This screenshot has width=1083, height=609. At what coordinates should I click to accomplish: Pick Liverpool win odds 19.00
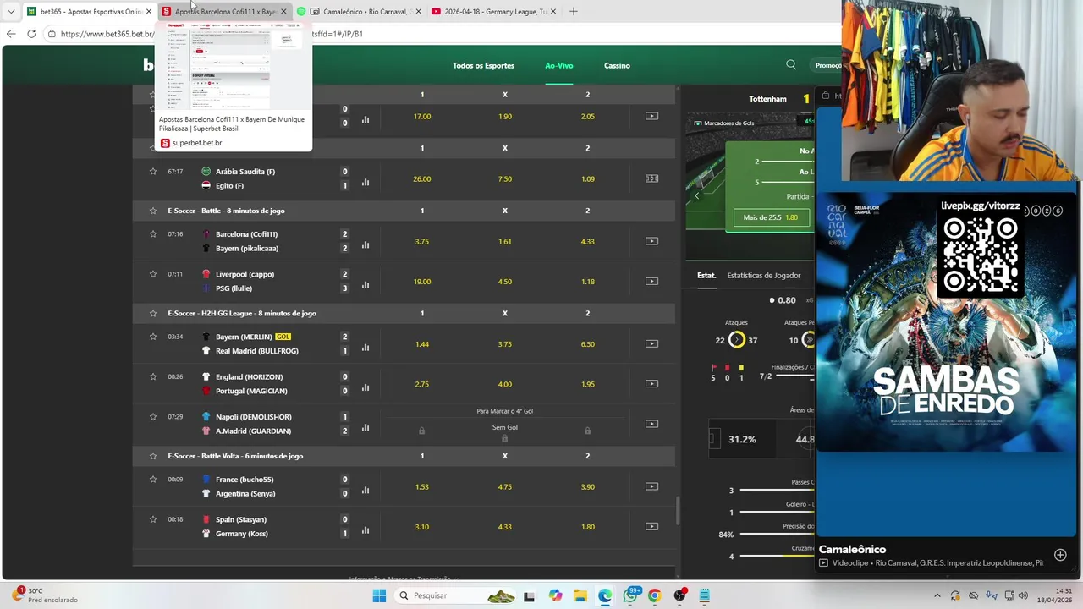click(x=422, y=281)
